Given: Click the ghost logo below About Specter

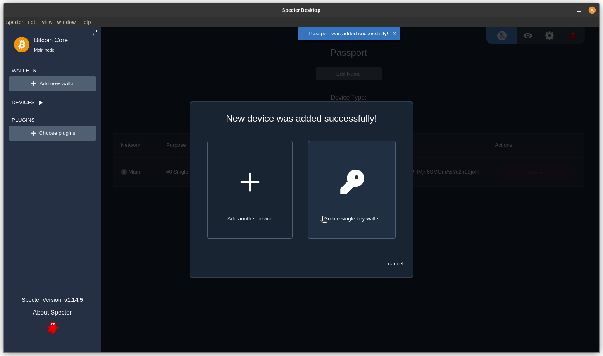Looking at the screenshot, I should 52,327.
